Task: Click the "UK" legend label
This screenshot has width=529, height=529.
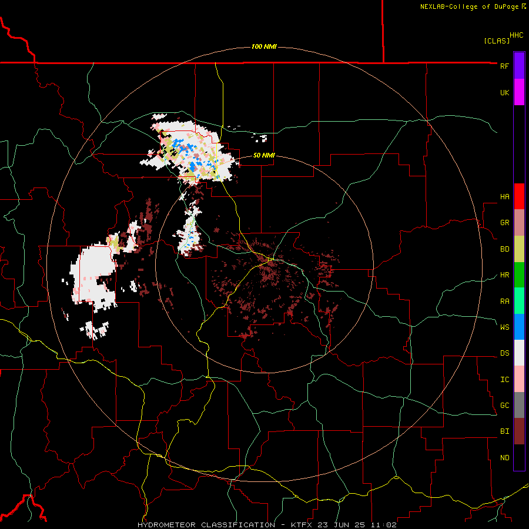Action: point(504,92)
